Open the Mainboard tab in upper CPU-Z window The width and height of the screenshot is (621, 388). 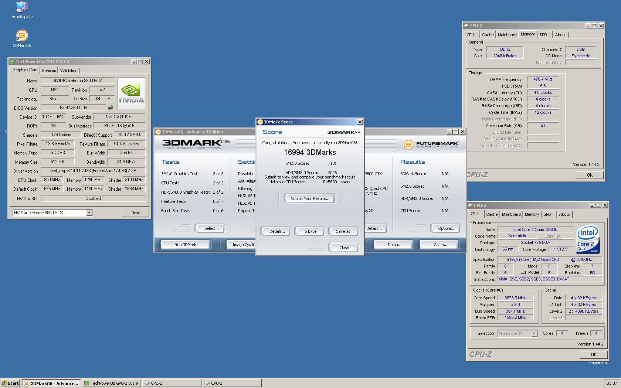click(507, 35)
